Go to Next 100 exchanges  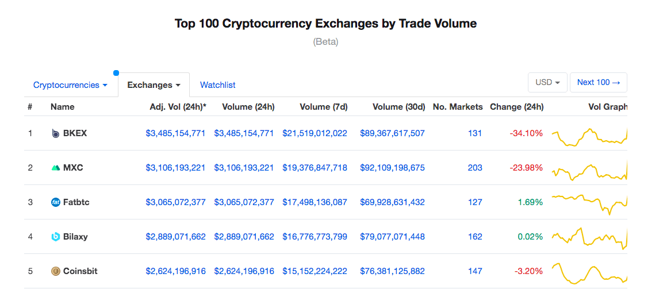(598, 82)
